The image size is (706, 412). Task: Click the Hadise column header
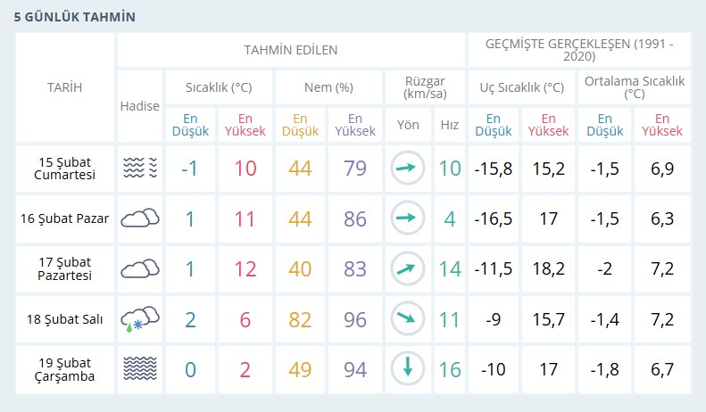click(x=139, y=105)
